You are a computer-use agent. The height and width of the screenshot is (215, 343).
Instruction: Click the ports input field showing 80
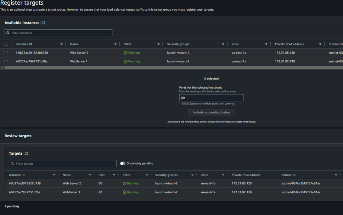coord(211,98)
